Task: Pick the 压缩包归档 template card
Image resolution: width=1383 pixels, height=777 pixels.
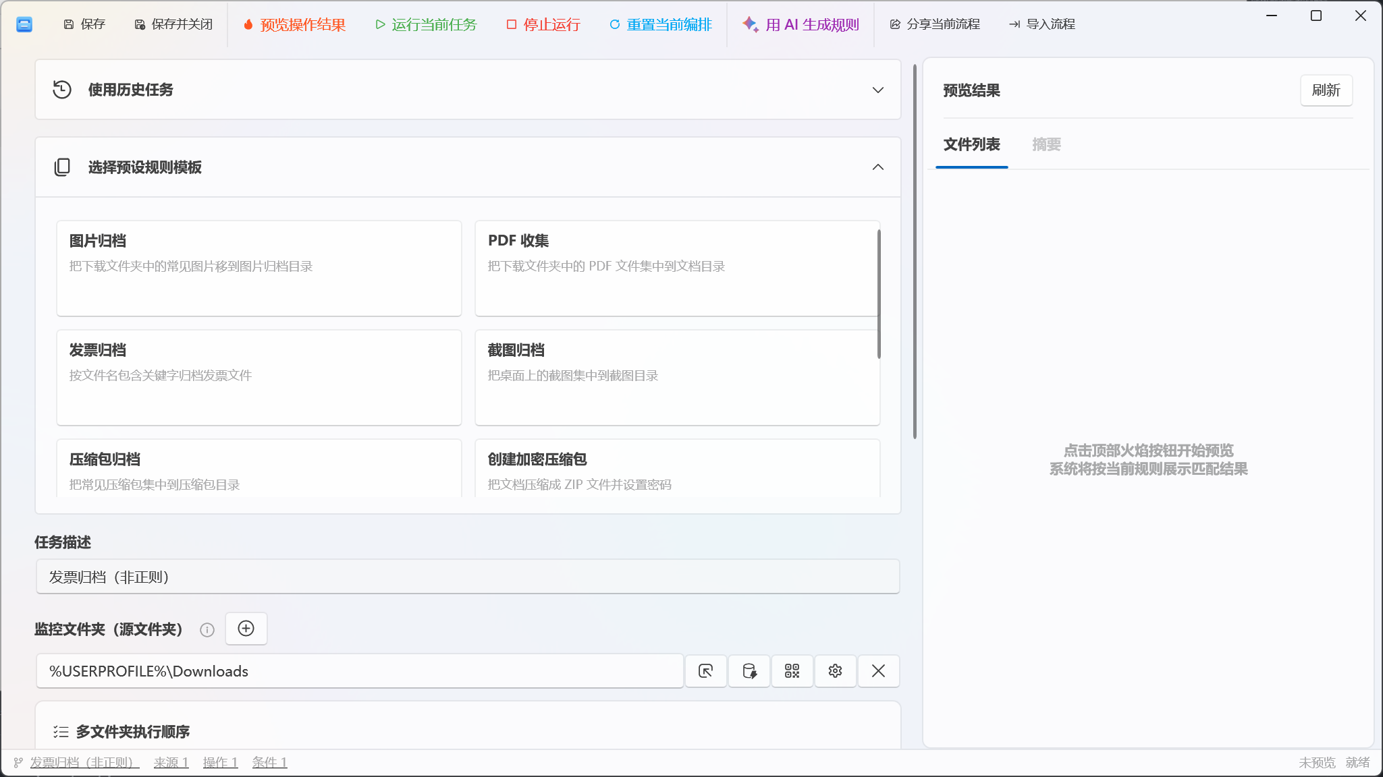Action: tap(259, 469)
